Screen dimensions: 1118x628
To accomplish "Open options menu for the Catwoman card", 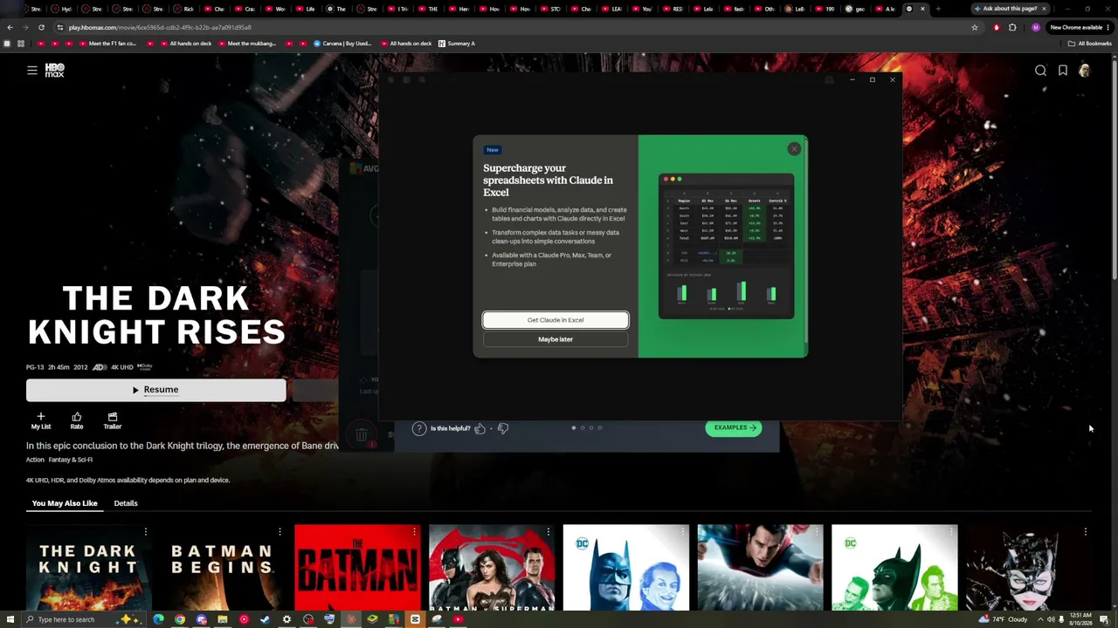I will point(1086,531).
